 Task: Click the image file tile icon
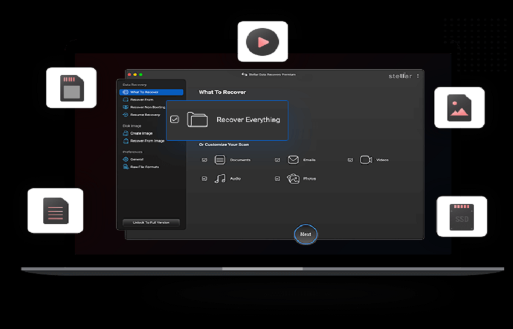pos(459,108)
